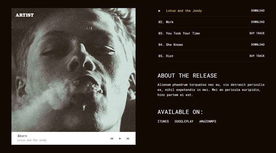This screenshot has height=153, width=276.
Task: Click the yellow play arrow beside Lotus and the Jondy
Action: [x=159, y=11]
